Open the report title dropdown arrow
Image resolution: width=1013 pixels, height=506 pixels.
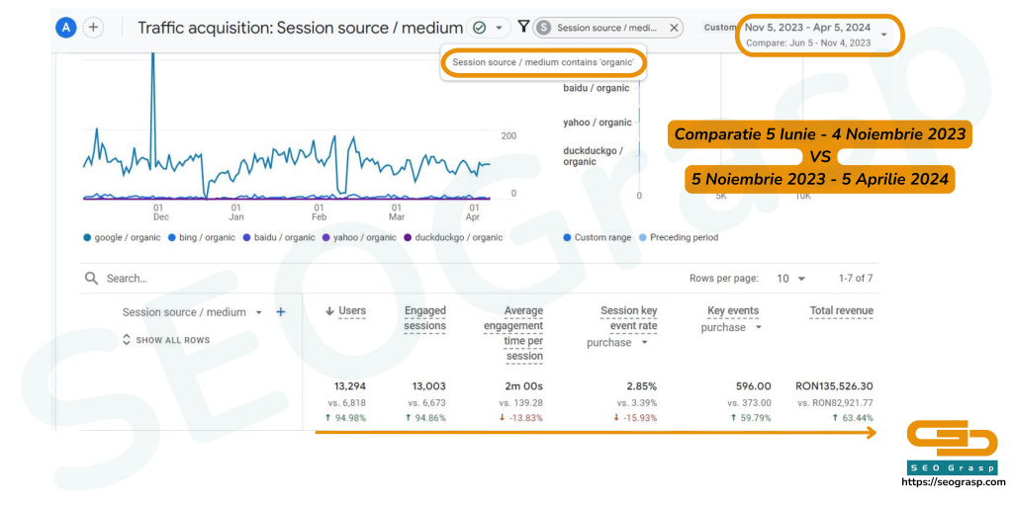click(498, 28)
